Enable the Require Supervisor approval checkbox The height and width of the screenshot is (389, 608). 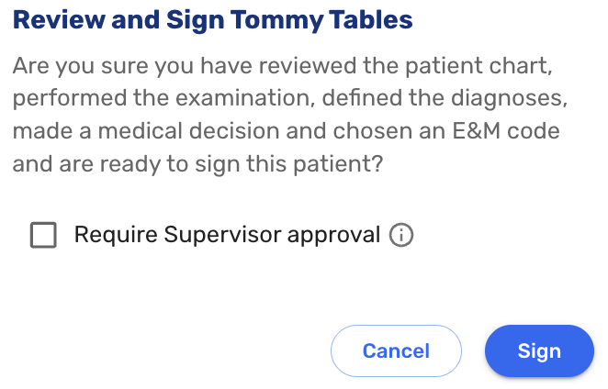tap(43, 236)
